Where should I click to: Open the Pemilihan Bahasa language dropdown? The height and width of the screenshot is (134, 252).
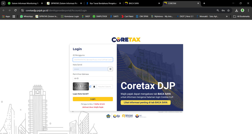click(x=92, y=78)
